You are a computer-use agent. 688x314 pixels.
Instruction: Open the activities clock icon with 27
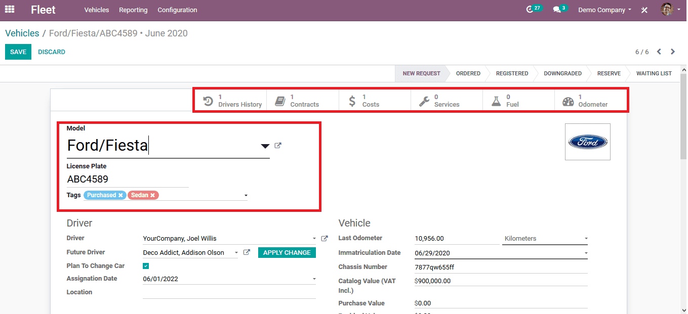(534, 9)
